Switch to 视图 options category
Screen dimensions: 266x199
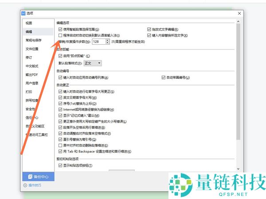pyautogui.click(x=29, y=23)
